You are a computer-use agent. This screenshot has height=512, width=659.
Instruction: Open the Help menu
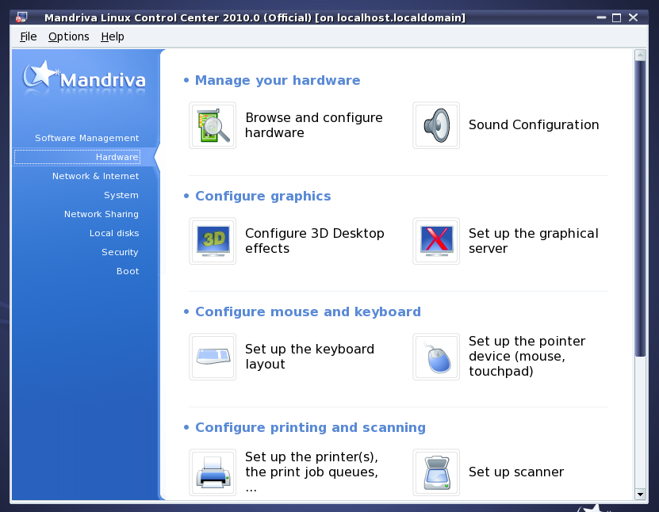pos(113,36)
